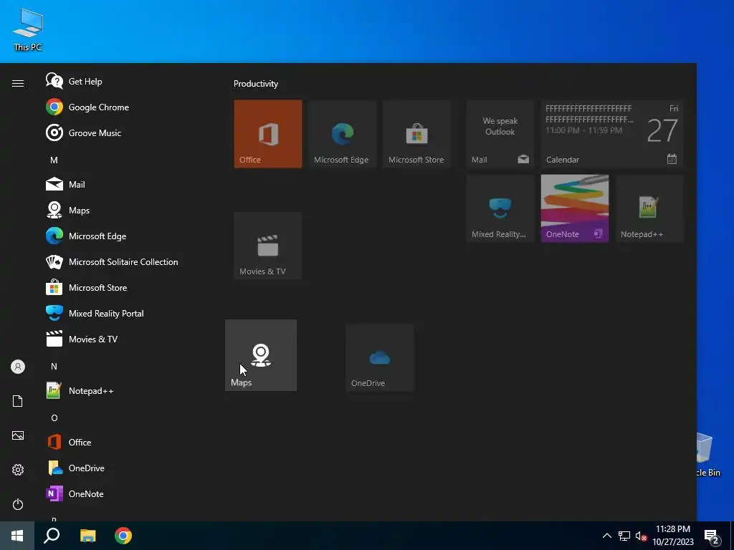The width and height of the screenshot is (734, 550).
Task: Open the Movies & TV tile
Action: 268,246
